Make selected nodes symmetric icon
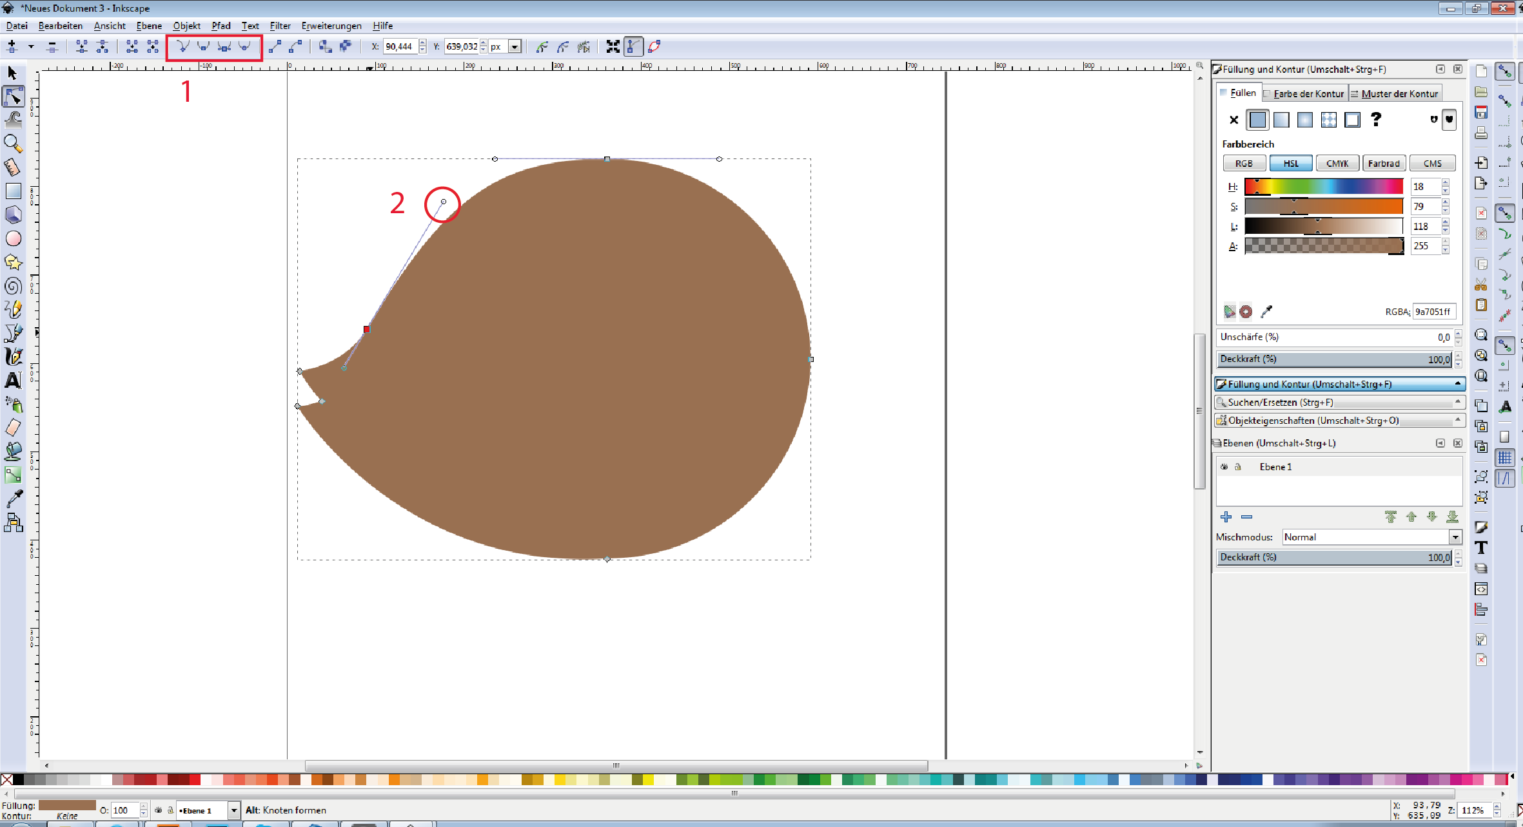This screenshot has width=1523, height=827. pos(224,46)
